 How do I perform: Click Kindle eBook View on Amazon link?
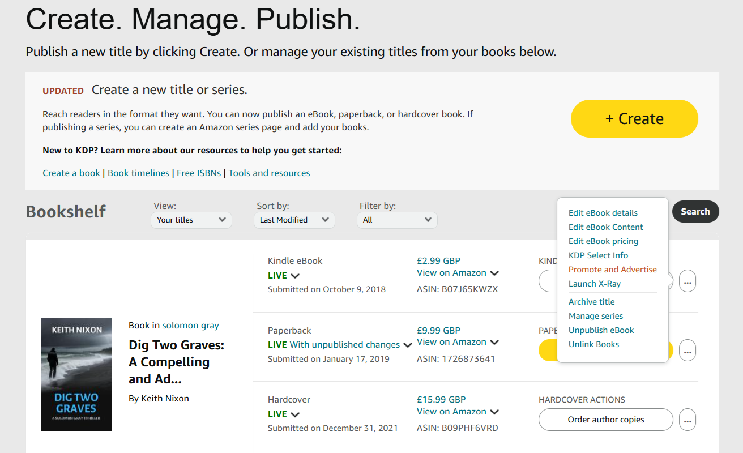click(451, 273)
